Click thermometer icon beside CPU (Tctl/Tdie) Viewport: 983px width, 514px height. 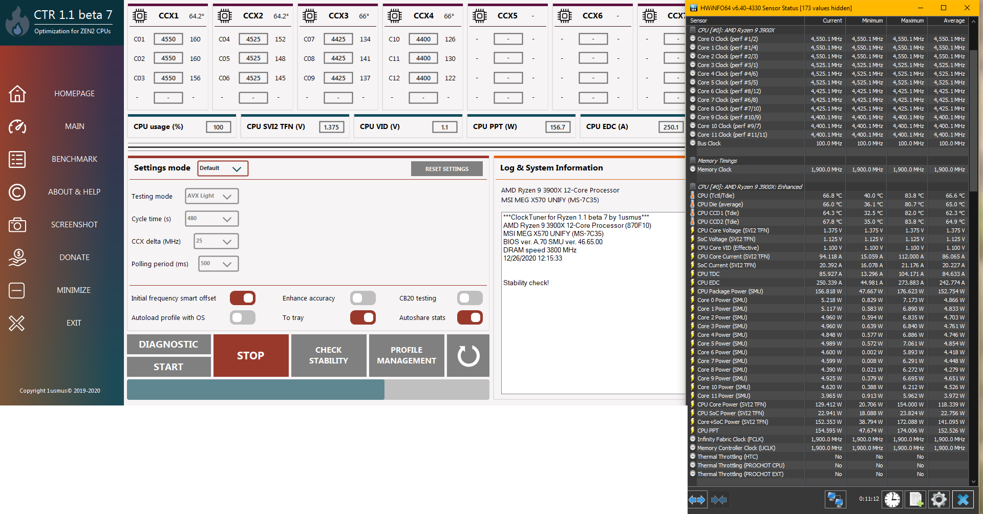693,196
